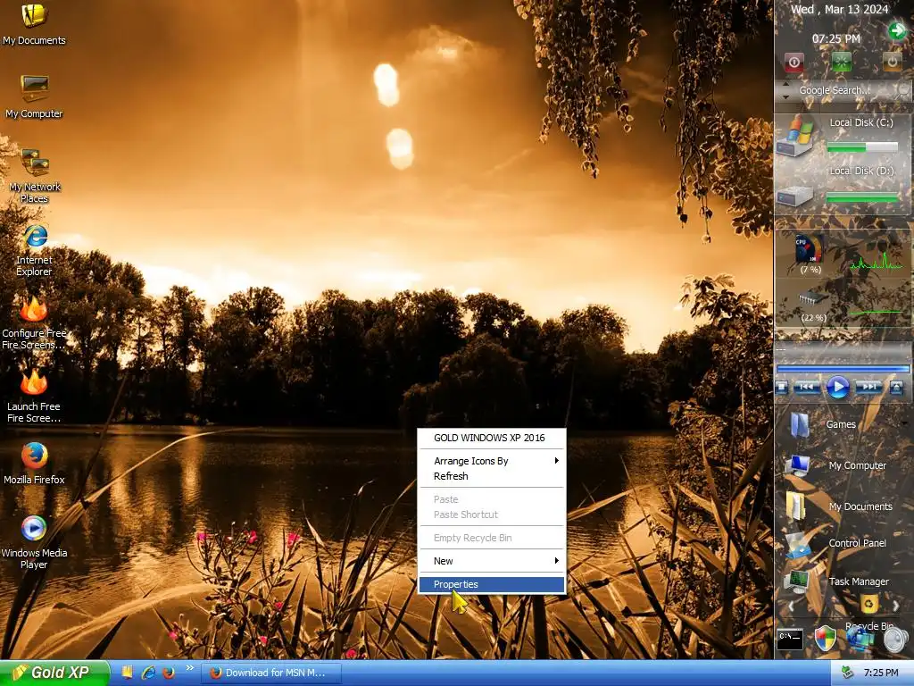The image size is (914, 686).
Task: Switch to Download for MSN taskbar button
Action: pyautogui.click(x=270, y=673)
